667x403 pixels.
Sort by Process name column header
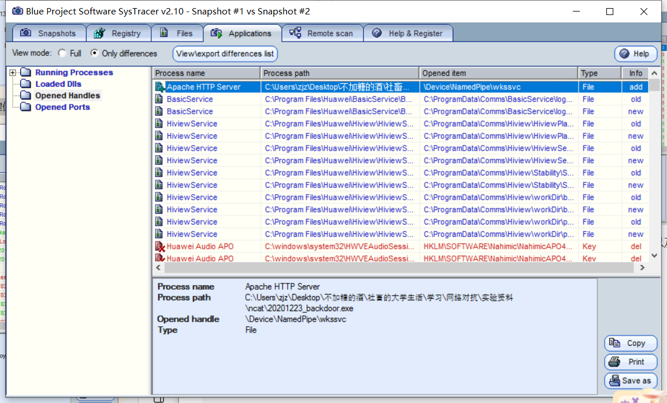pyautogui.click(x=206, y=73)
